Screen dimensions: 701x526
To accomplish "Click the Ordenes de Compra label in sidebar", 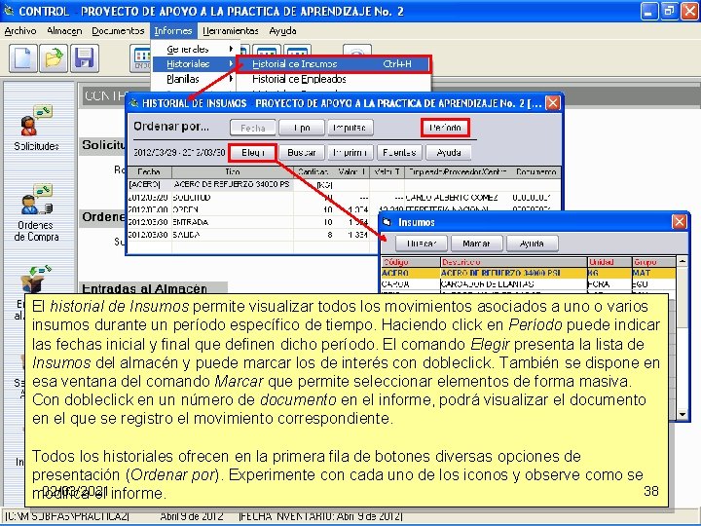I will (x=37, y=231).
